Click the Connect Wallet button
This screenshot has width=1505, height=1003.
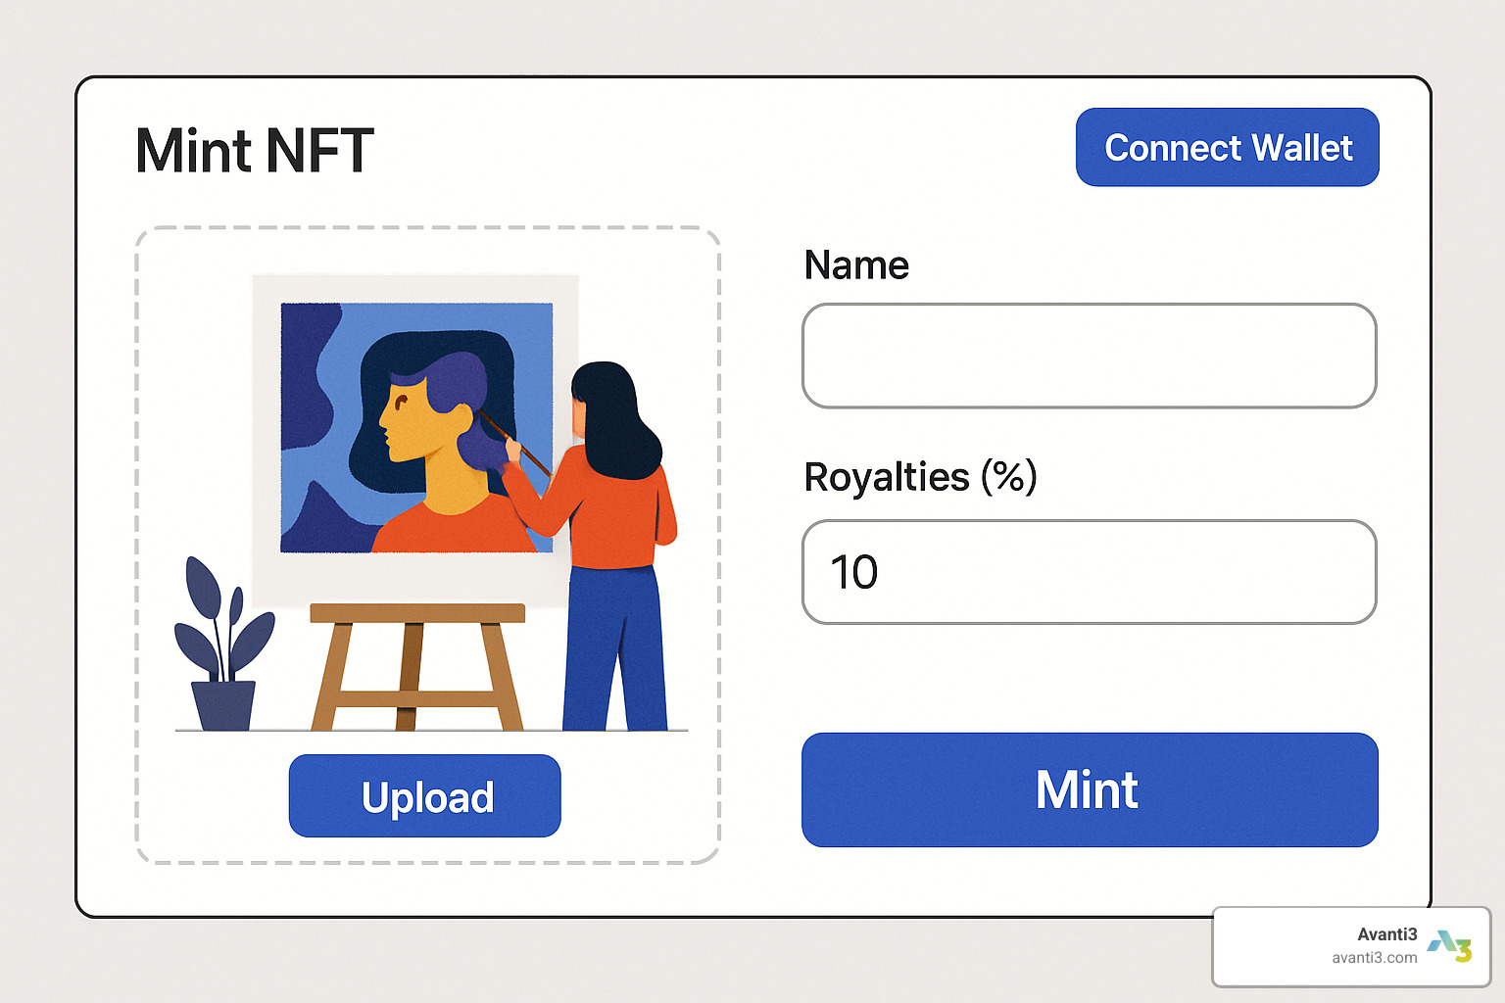click(1227, 148)
